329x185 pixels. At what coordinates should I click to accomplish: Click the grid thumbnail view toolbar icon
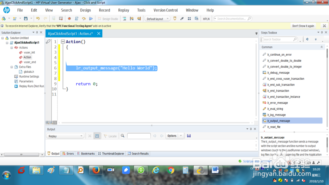pos(189,19)
